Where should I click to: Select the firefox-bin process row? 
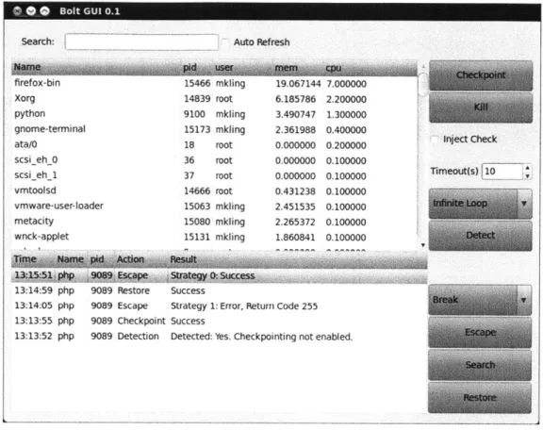[x=214, y=84]
